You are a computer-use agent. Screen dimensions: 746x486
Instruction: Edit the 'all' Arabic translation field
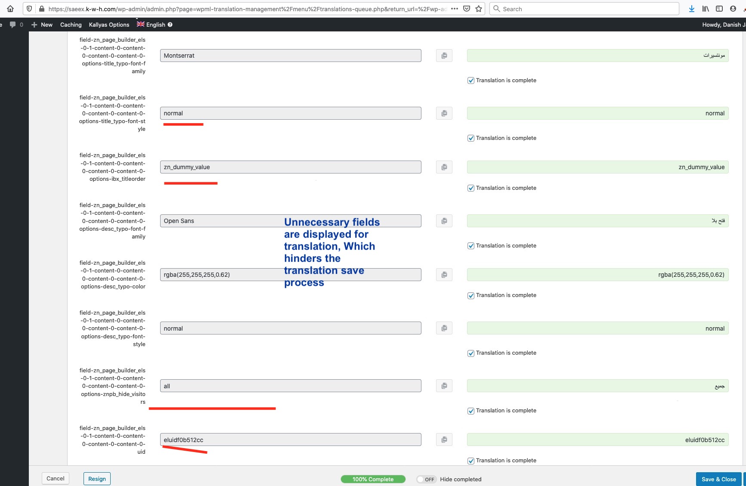click(597, 386)
